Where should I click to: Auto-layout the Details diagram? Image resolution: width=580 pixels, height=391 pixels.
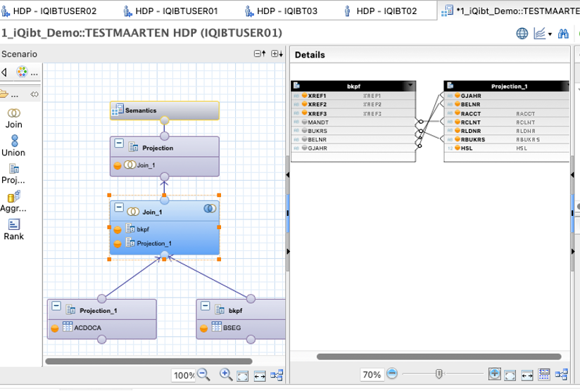coord(562,374)
